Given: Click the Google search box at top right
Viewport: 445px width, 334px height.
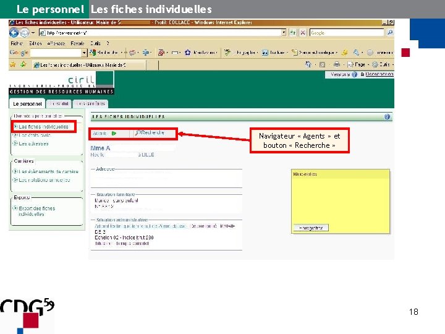Looking at the screenshot, I should 347,33.
